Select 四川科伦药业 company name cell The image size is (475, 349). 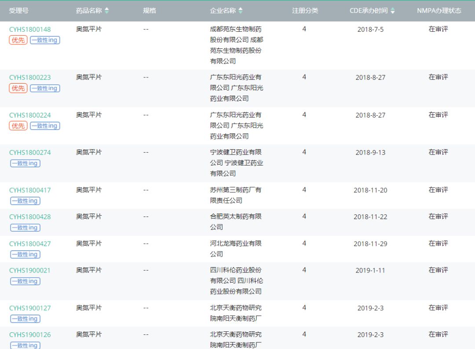coord(237,281)
